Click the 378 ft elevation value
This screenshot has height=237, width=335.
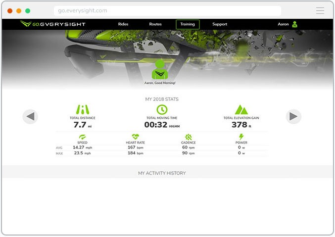click(241, 125)
